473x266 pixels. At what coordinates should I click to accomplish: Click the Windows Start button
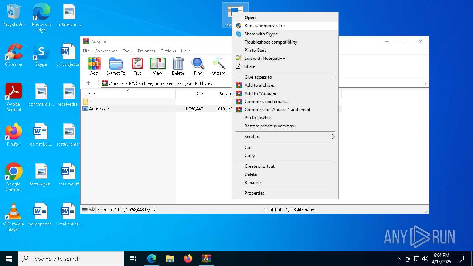point(9,259)
